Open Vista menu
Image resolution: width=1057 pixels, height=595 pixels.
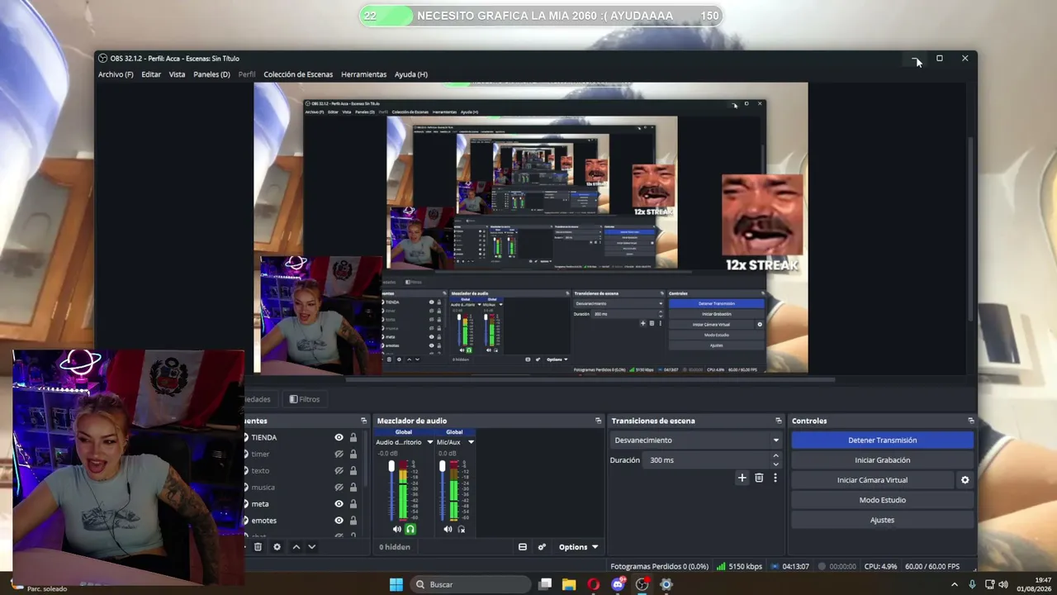pos(177,74)
